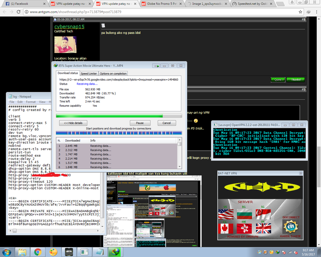The height and width of the screenshot is (257, 321).
Task: Switch to Speed Limiter tab
Action: (89, 73)
